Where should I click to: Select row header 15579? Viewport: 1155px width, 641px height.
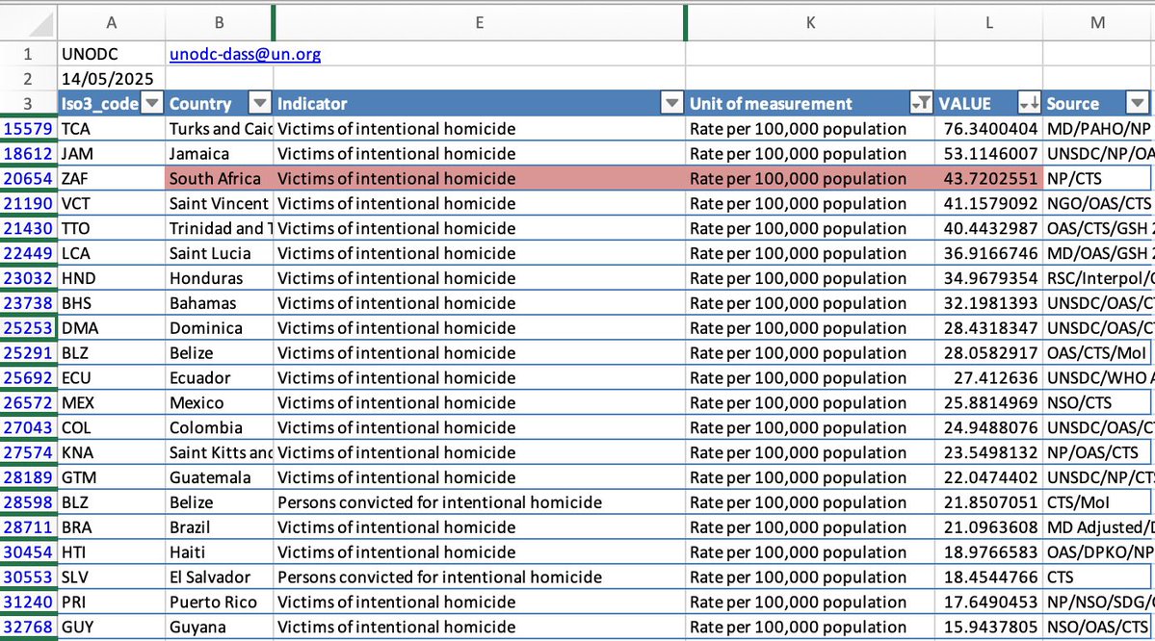tap(28, 129)
